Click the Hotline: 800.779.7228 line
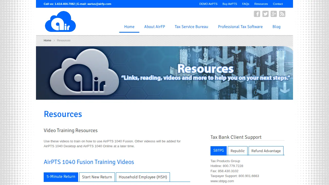 pyautogui.click(x=227, y=166)
